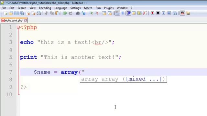Toggle Word wrap in the toolbar
The image size is (207, 116).
click(x=117, y=13)
